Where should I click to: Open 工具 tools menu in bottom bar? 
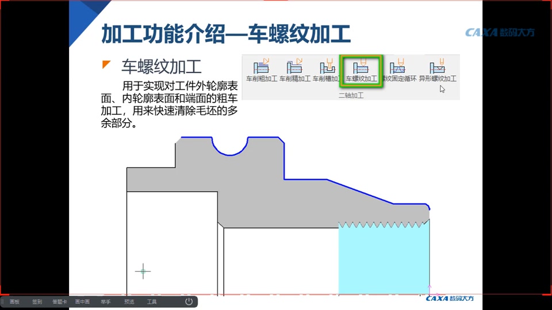(x=152, y=301)
